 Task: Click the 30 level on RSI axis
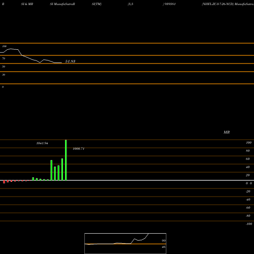(x=4, y=75)
